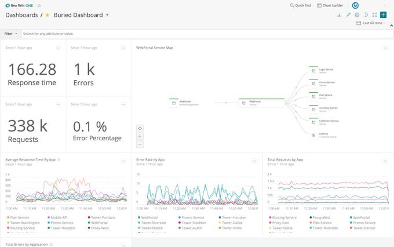The width and height of the screenshot is (394, 247).
Task: Click calendar icon beside Last 60 mins
Action: (x=359, y=23)
